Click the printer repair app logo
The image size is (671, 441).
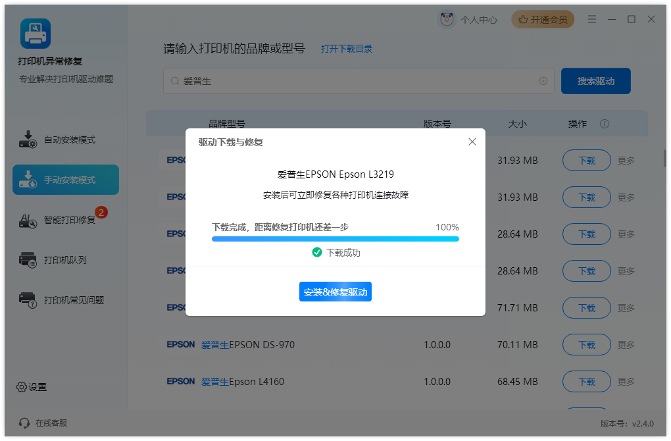(36, 34)
